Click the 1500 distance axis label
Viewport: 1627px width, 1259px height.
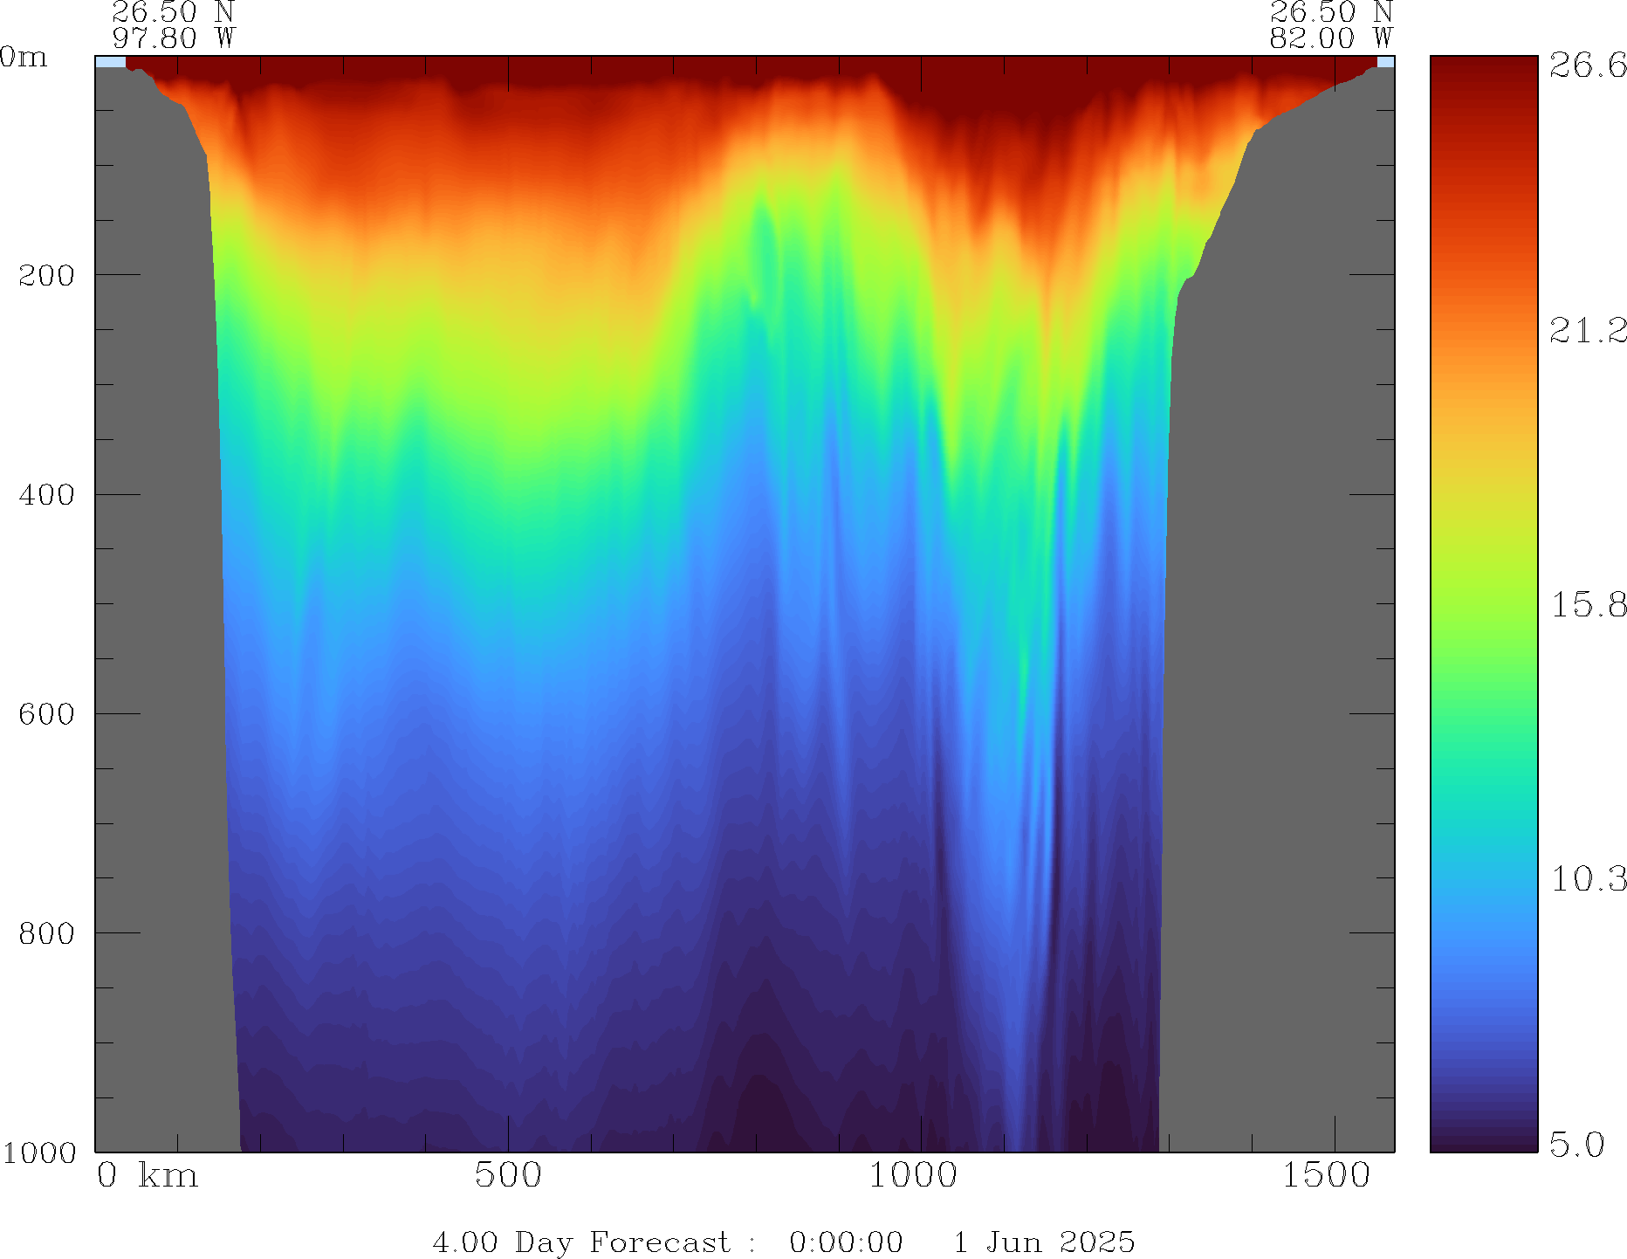pos(1326,1175)
